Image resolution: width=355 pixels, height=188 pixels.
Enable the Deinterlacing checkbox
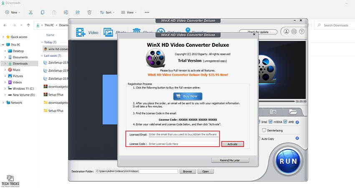click(x=264, y=130)
